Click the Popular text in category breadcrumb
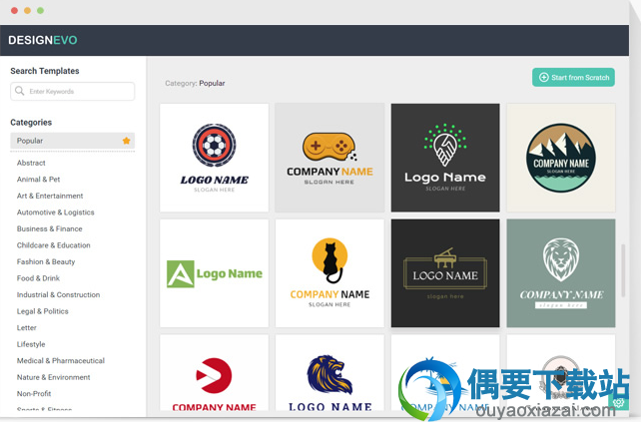 click(212, 83)
